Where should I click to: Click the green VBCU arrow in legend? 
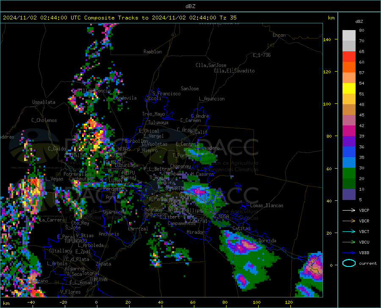click(349, 242)
